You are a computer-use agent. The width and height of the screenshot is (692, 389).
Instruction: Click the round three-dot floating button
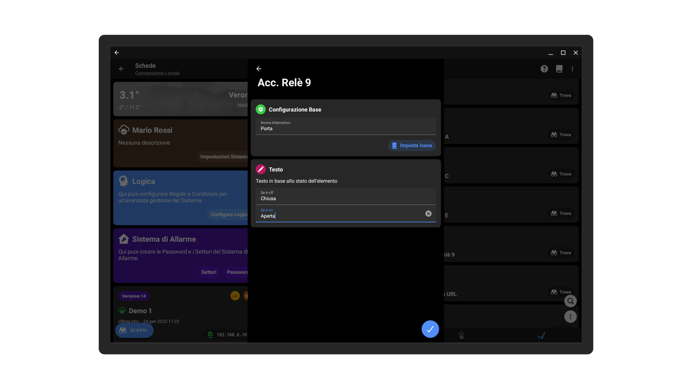coord(570,316)
